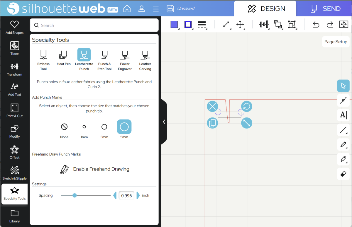Activate the Eraser tool
The width and height of the screenshot is (352, 227).
coord(343,174)
